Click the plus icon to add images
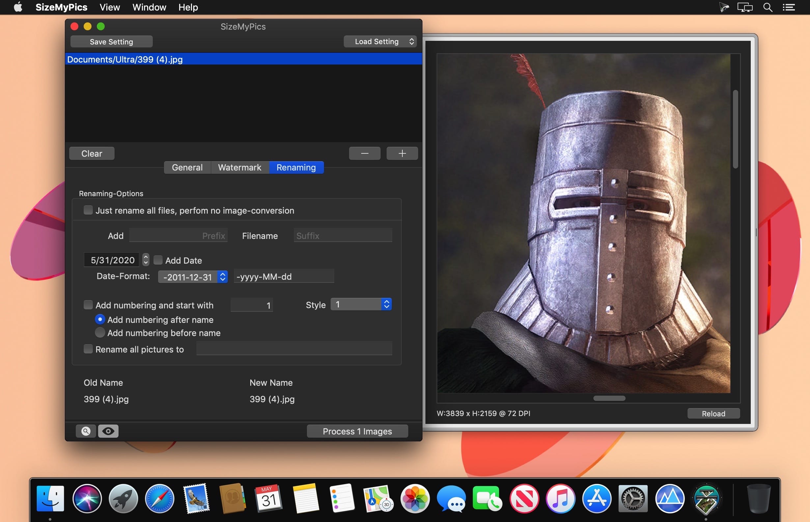810x522 pixels. click(402, 154)
